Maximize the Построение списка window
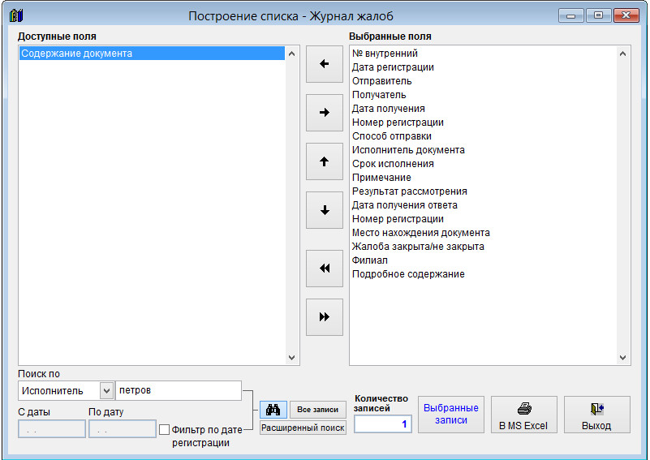The height and width of the screenshot is (460, 650). click(x=598, y=15)
